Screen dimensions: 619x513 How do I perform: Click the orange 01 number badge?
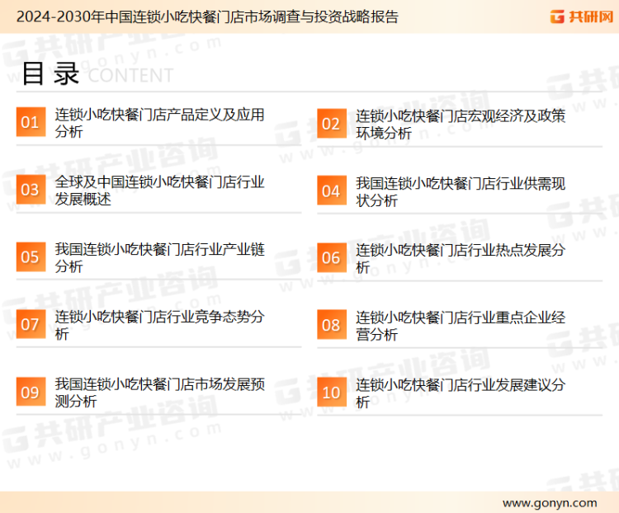point(31,122)
